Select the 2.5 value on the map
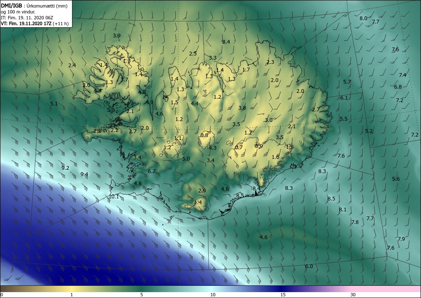The height and width of the screenshot is (298, 421). (193, 54)
